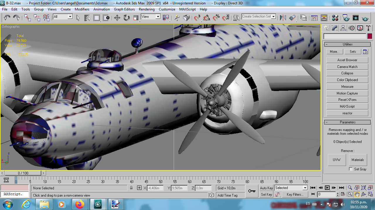Viewport: 375px width, 210px height.
Task: Click the Play Animation button
Action: coord(327,188)
